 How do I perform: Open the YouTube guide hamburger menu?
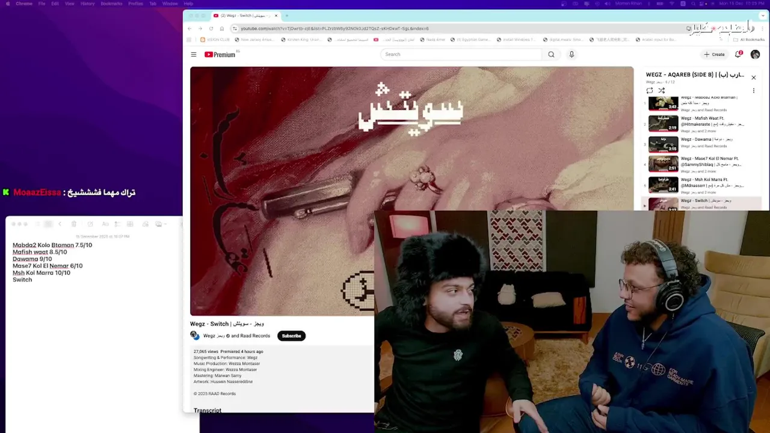[194, 55]
